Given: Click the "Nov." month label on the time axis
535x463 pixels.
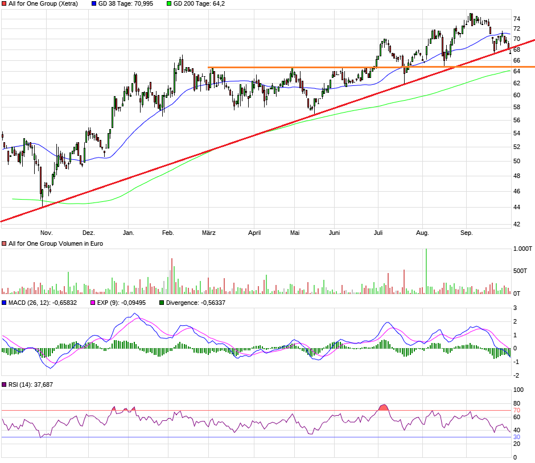Looking at the screenshot, I should click(x=46, y=233).
